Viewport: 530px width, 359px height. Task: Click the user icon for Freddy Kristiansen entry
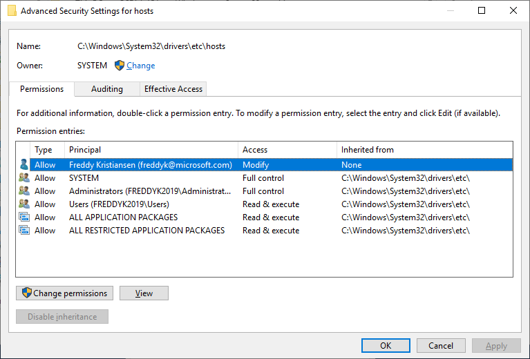coord(24,165)
